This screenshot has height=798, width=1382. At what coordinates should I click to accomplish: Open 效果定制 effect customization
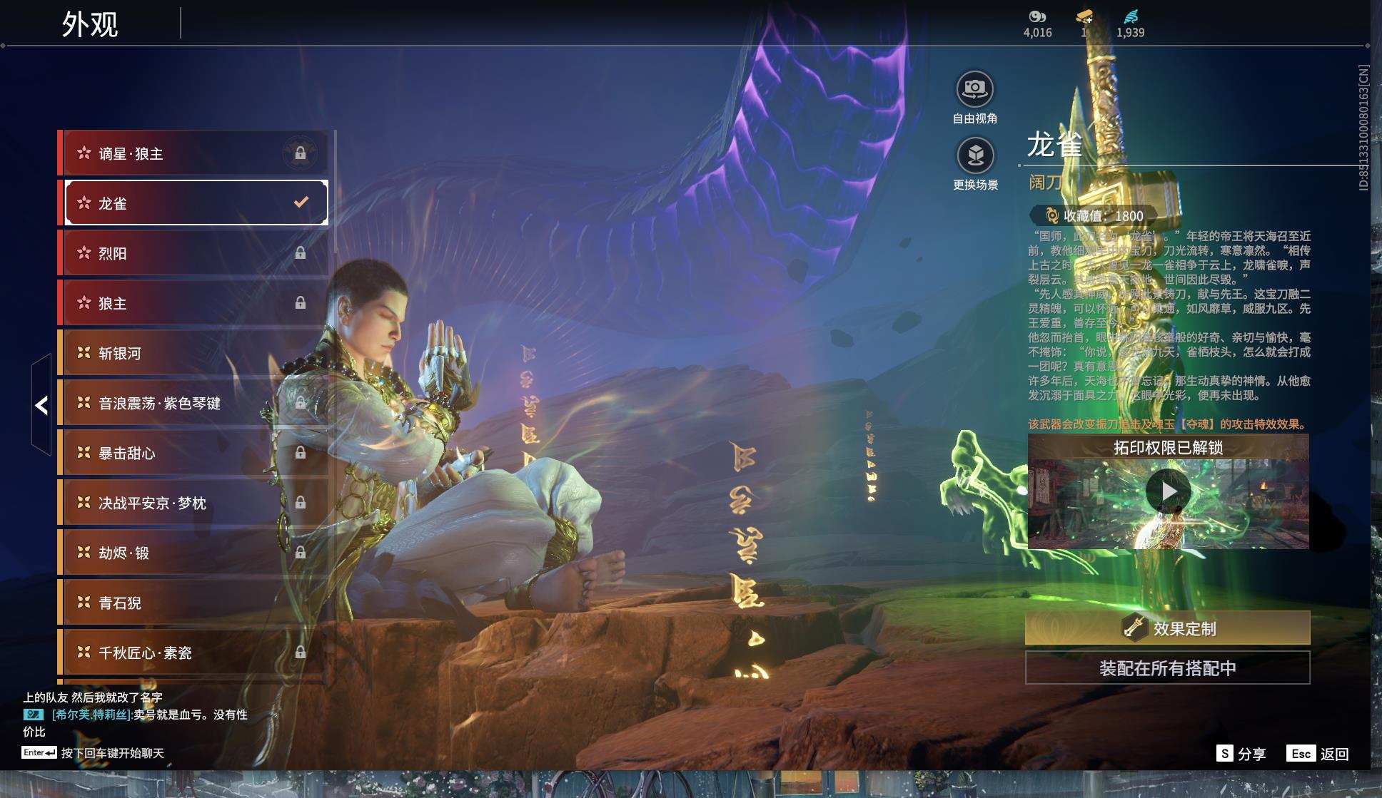(1168, 628)
